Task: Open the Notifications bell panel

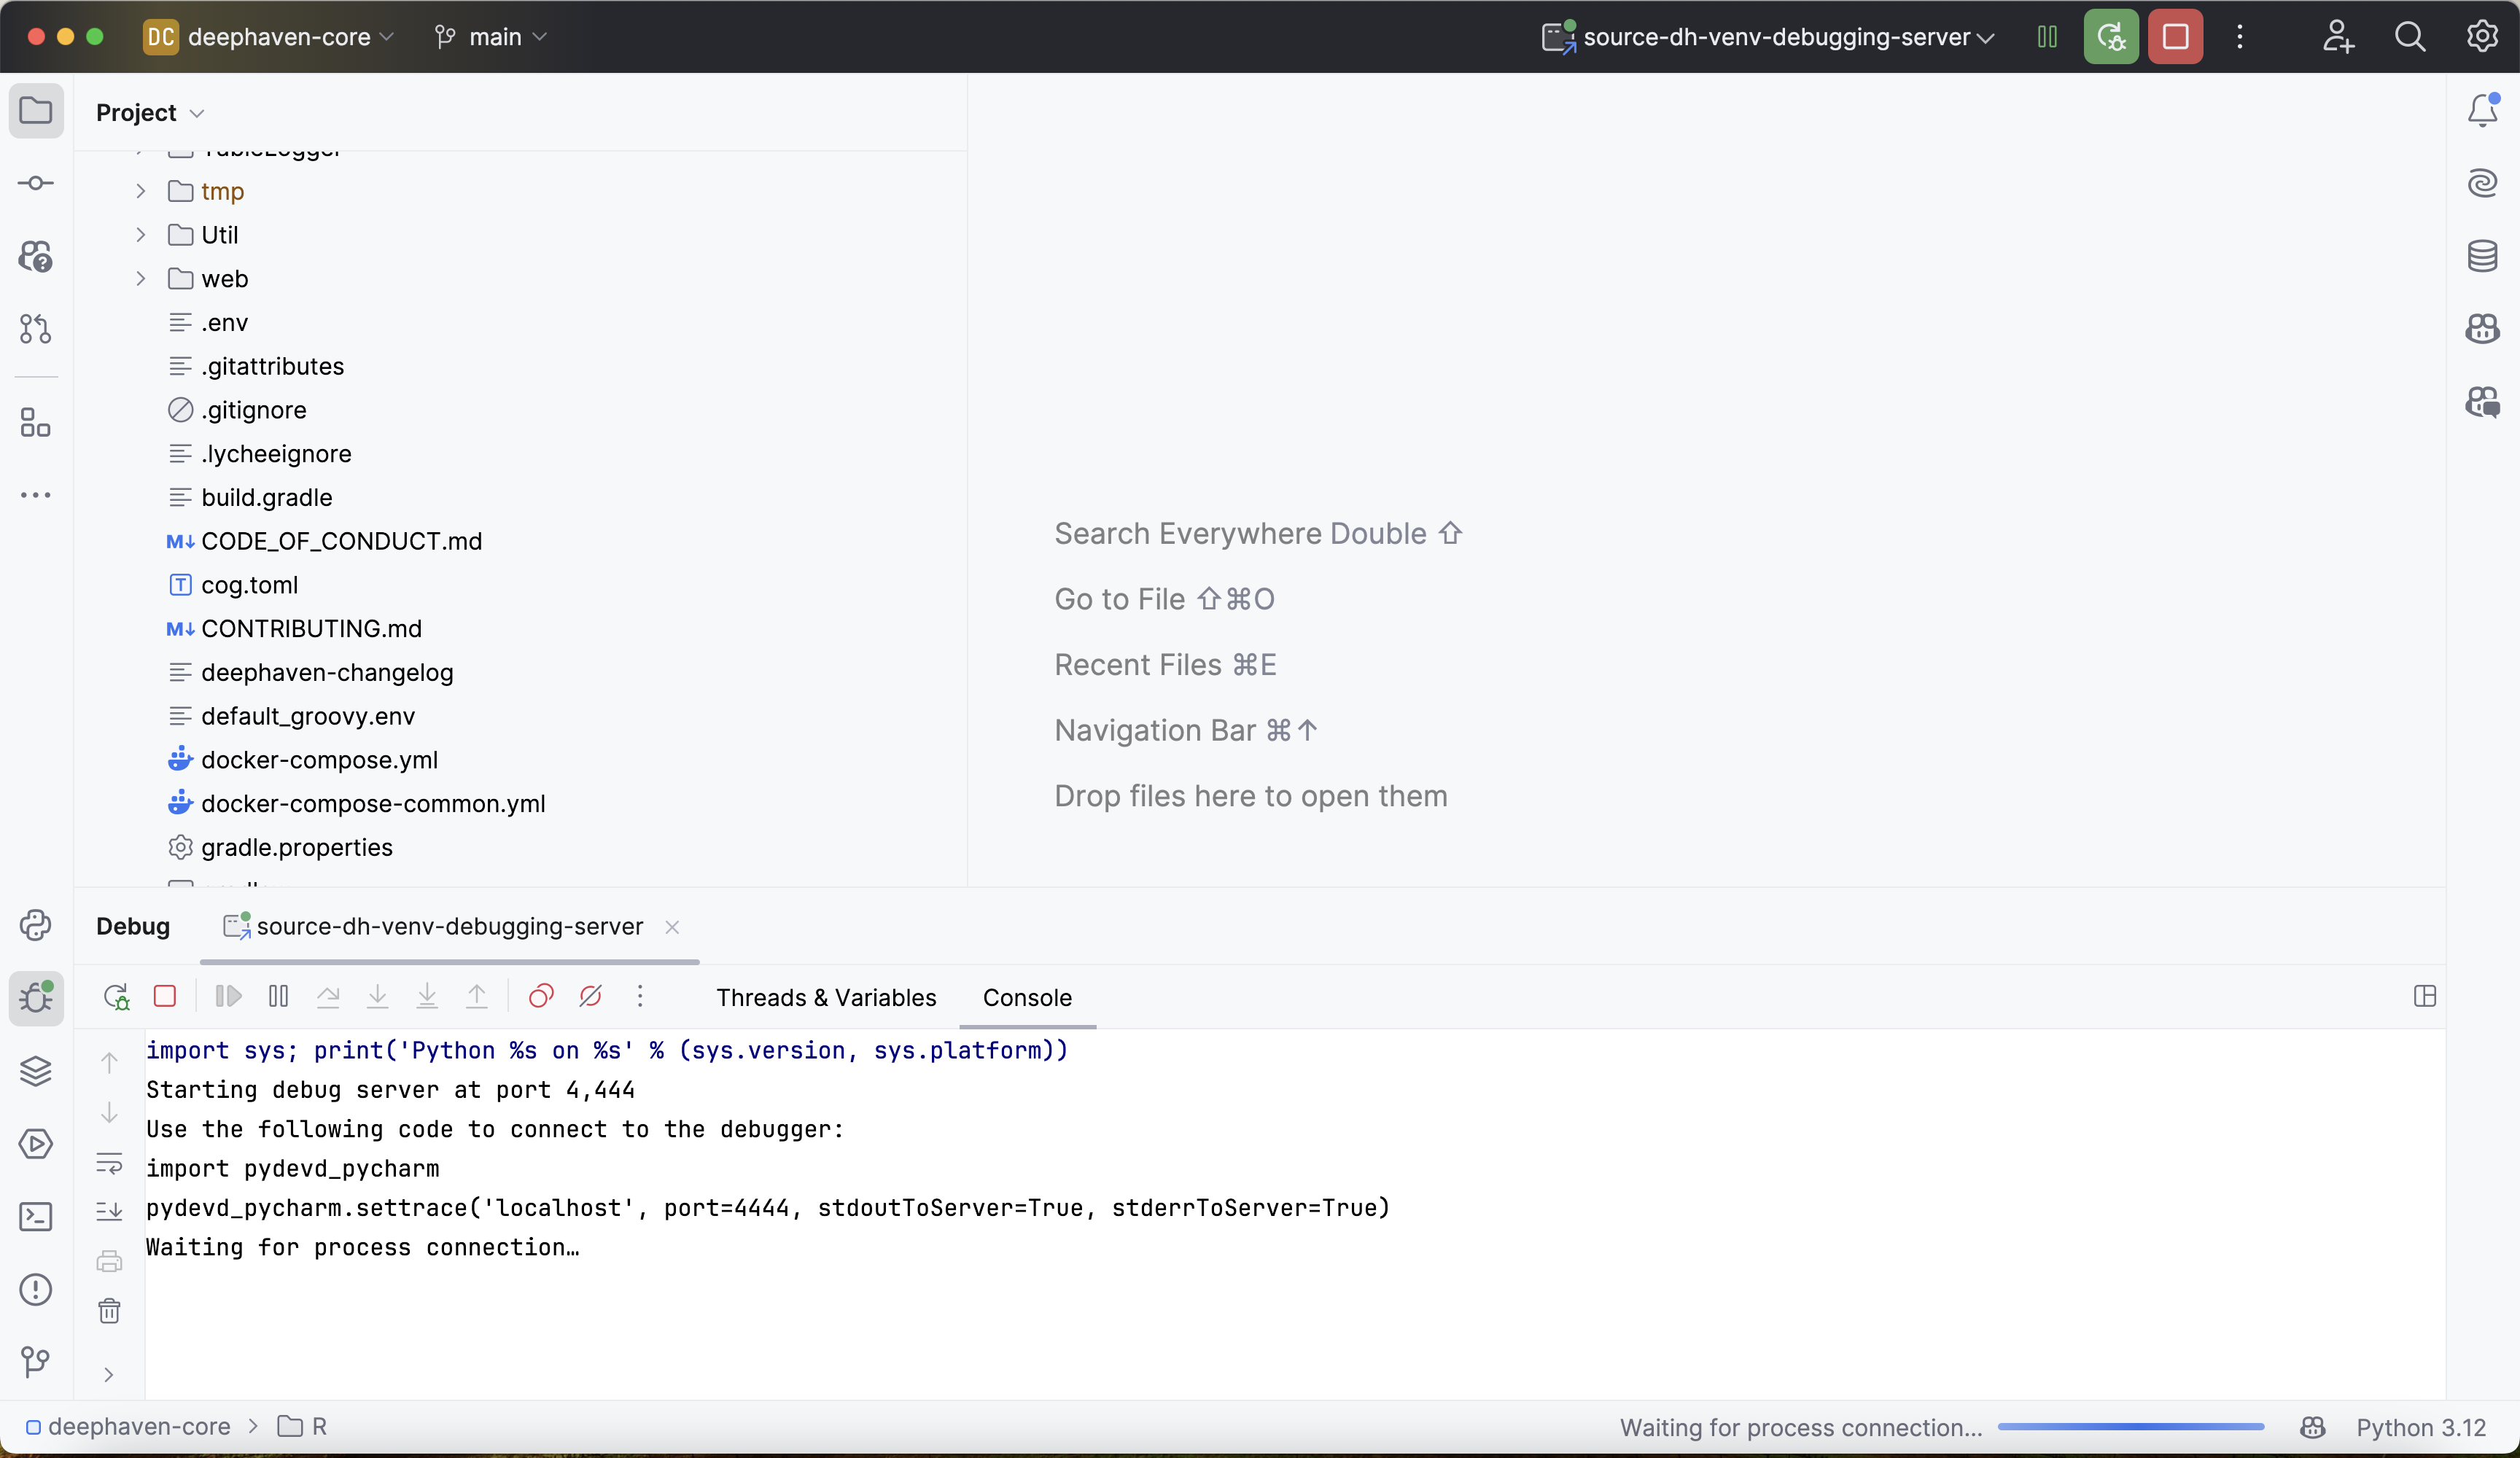Action: click(2482, 110)
